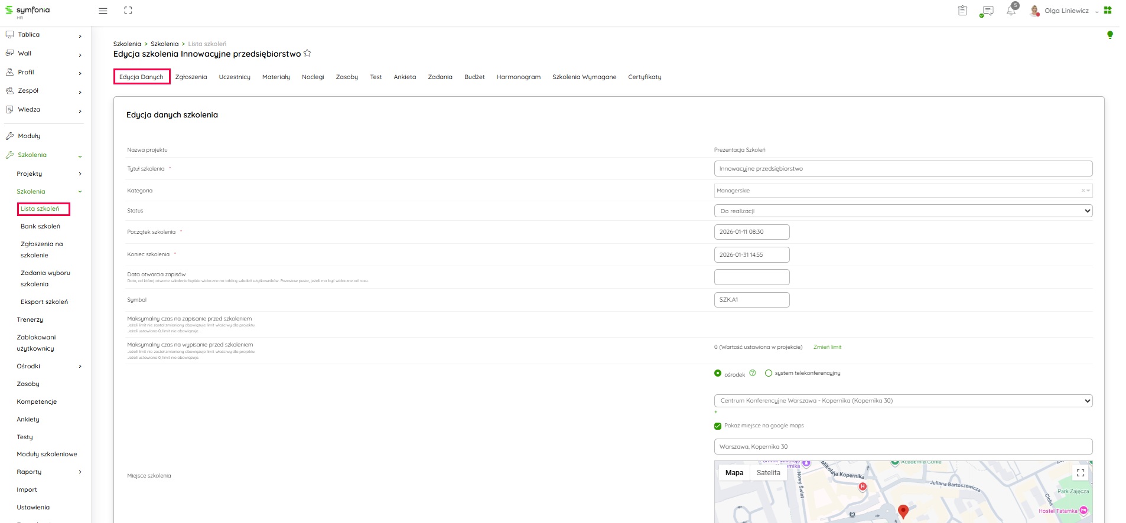Toggle fullscreen mode icon in header
The width and height of the screenshot is (1126, 523).
(x=128, y=11)
